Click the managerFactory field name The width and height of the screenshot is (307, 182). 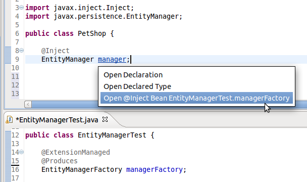point(155,169)
